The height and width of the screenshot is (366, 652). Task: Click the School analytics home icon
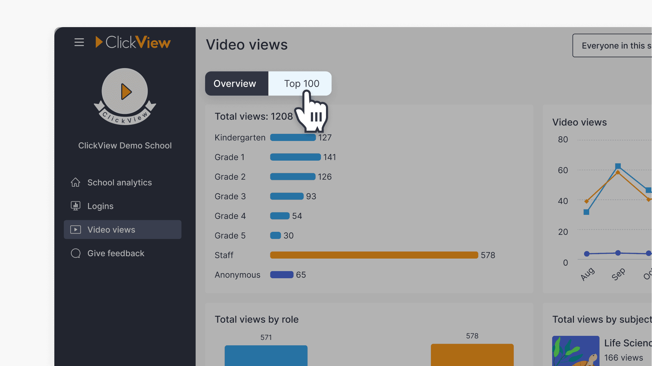[x=75, y=182]
